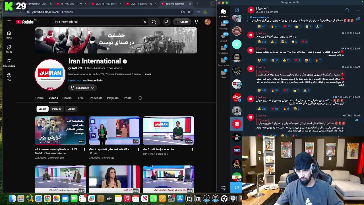This screenshot has height=205, width=364.
Task: Select the Oldest sort chip
Action: point(71,109)
